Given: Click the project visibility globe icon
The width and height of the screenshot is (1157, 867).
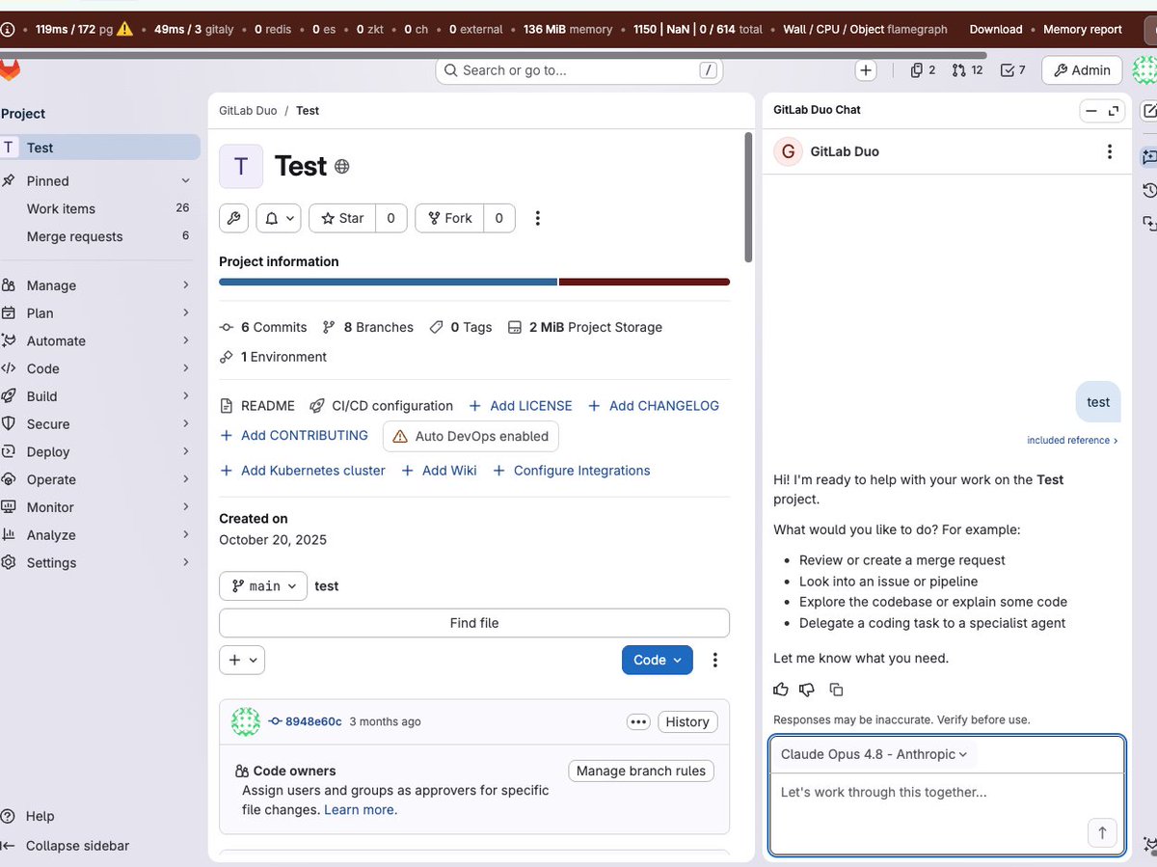Looking at the screenshot, I should click(341, 167).
